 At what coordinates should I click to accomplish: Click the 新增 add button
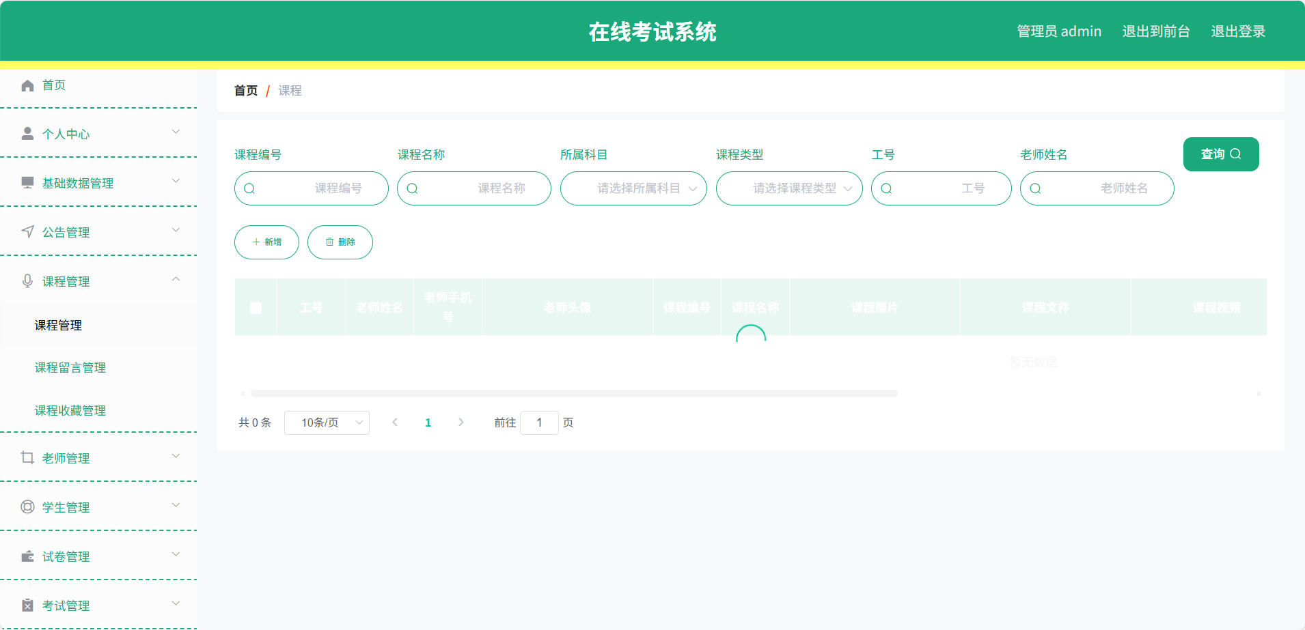(266, 242)
